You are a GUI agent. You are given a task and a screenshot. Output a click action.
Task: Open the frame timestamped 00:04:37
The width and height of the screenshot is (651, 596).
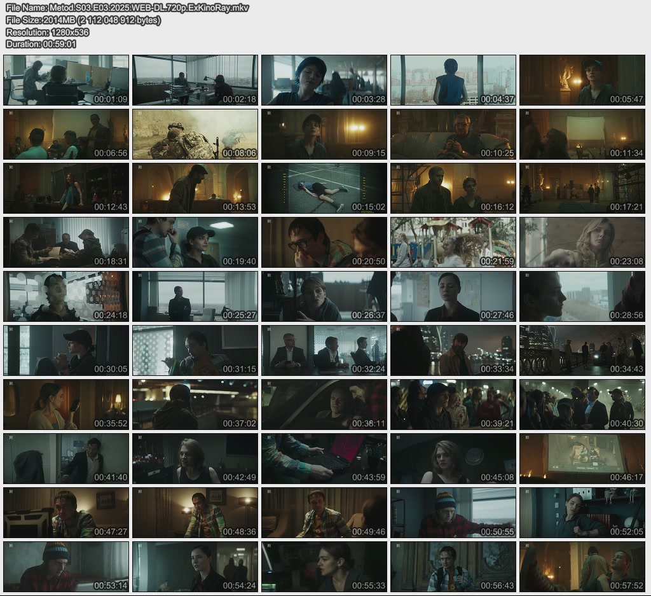pos(453,80)
